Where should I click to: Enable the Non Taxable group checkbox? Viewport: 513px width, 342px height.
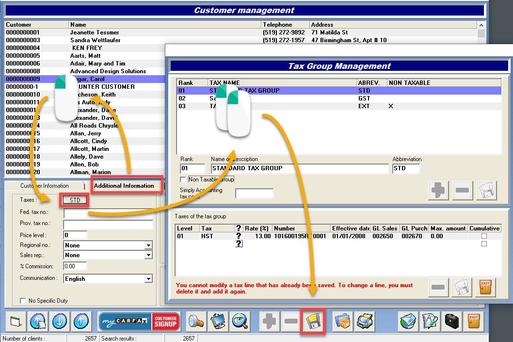click(x=183, y=179)
